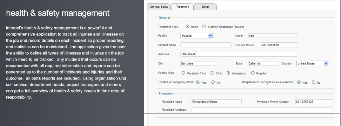Click the empty Physician Address field
The height and width of the screenshot is (126, 341).
point(262,110)
